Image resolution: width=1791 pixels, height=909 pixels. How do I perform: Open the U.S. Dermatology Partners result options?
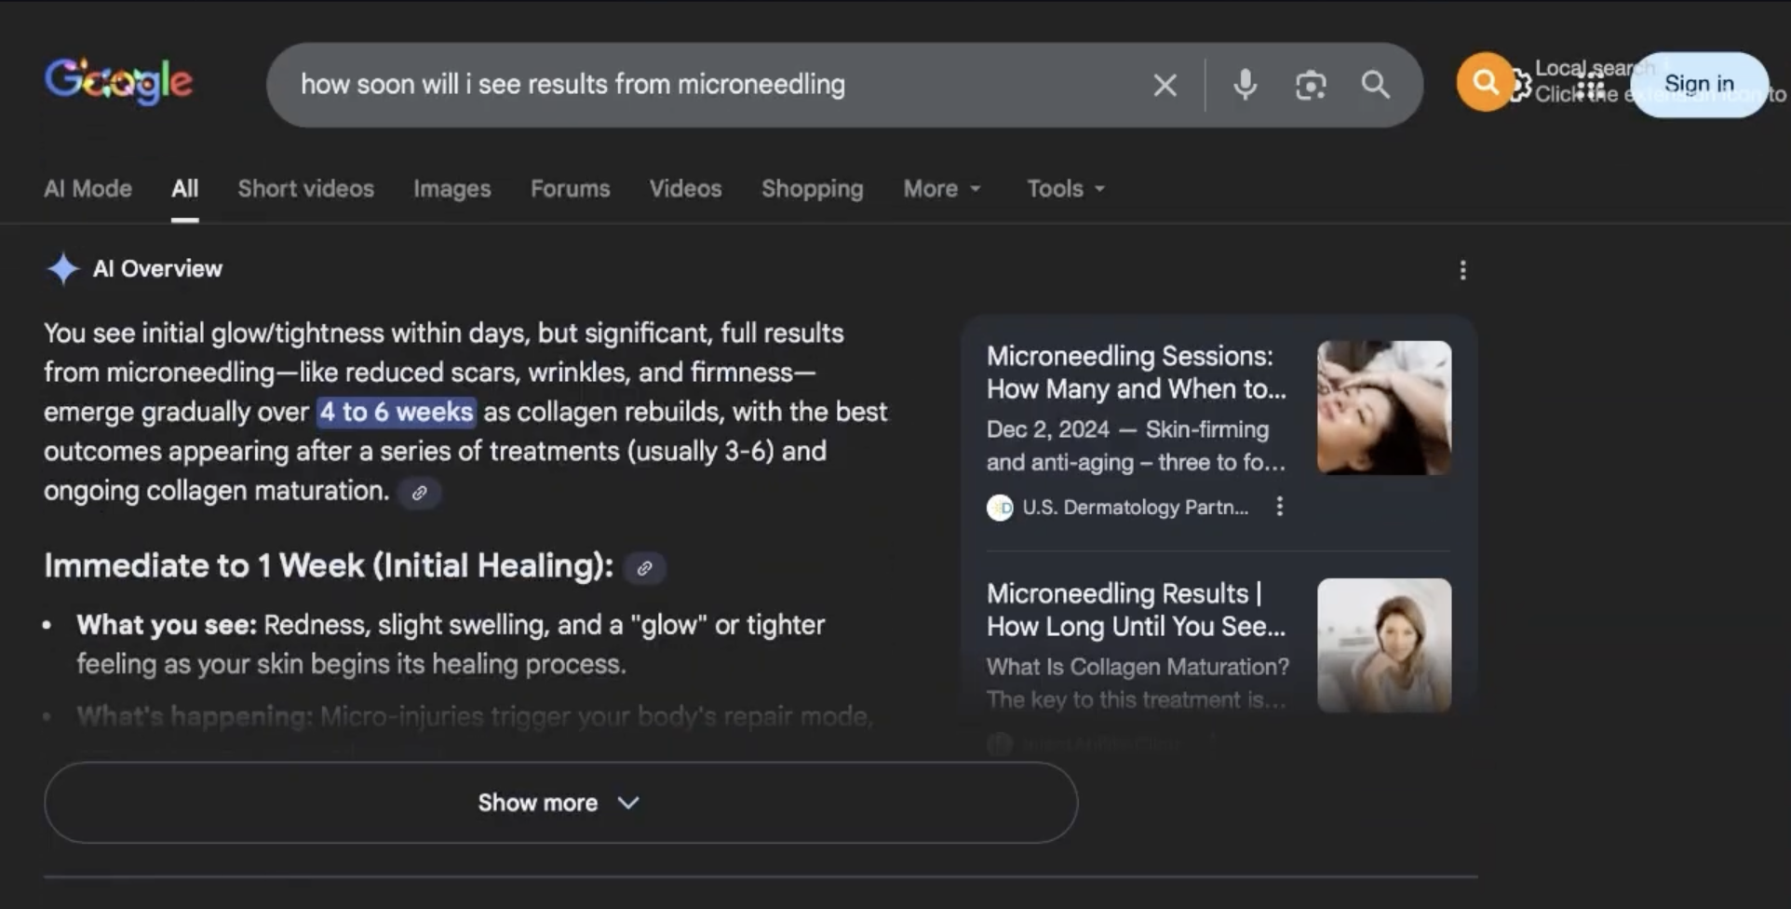click(1280, 507)
